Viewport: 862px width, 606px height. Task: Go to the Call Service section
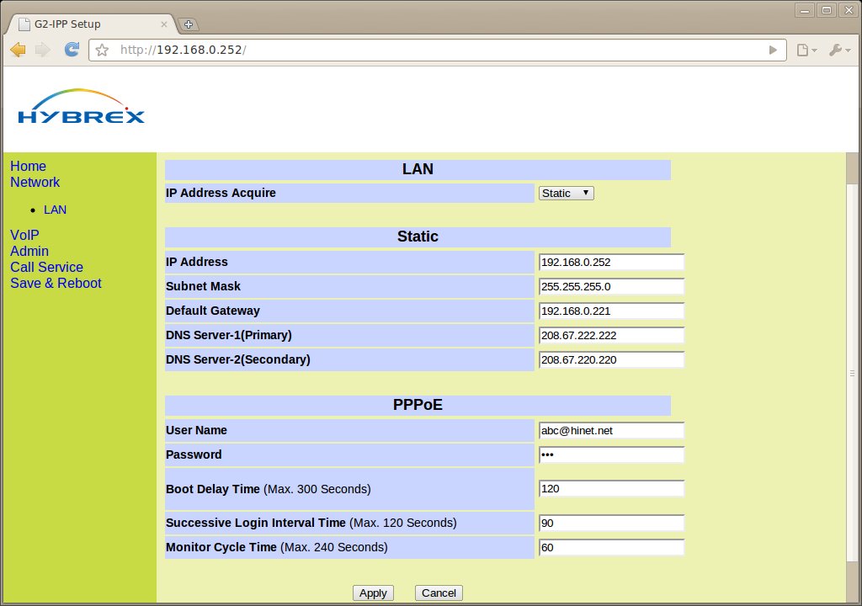click(46, 268)
